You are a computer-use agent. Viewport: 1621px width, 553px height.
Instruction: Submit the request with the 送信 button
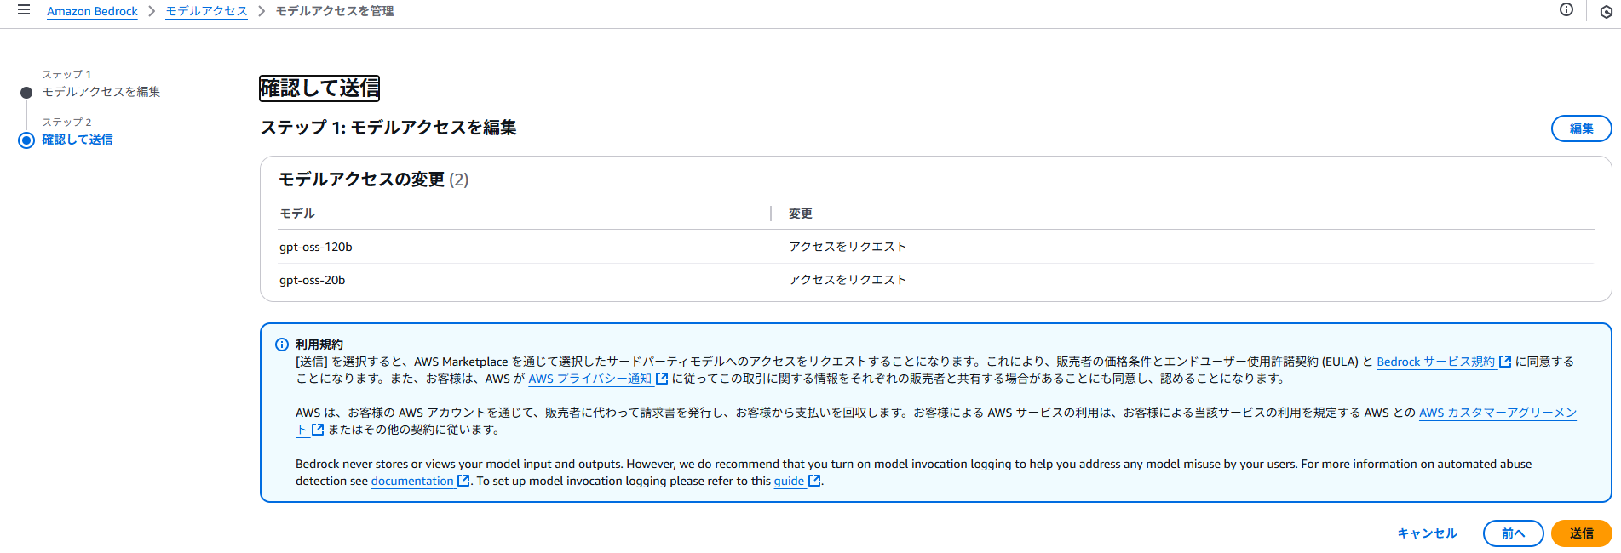click(x=1581, y=533)
